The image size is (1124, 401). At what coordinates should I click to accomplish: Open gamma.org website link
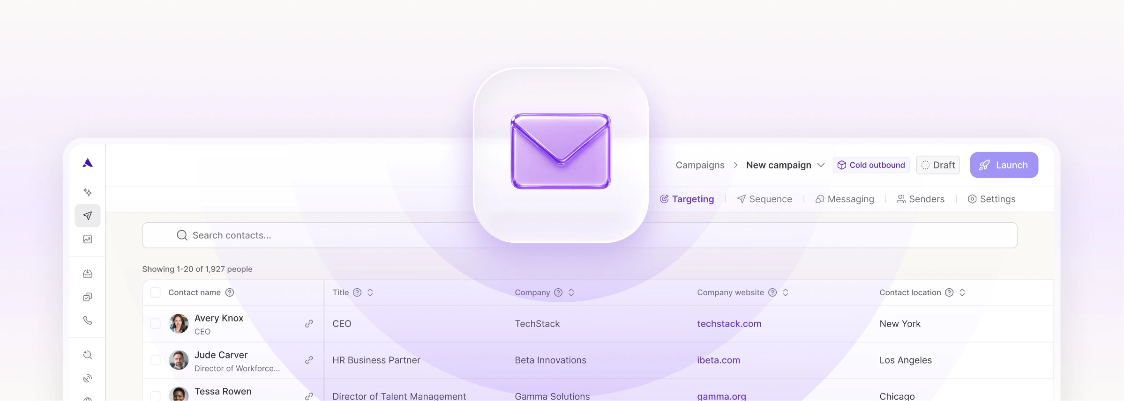point(721,396)
